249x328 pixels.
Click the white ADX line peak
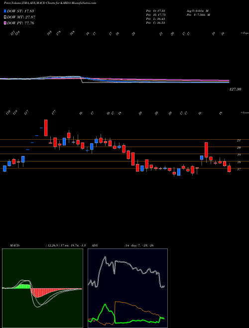pyautogui.click(x=105, y=257)
